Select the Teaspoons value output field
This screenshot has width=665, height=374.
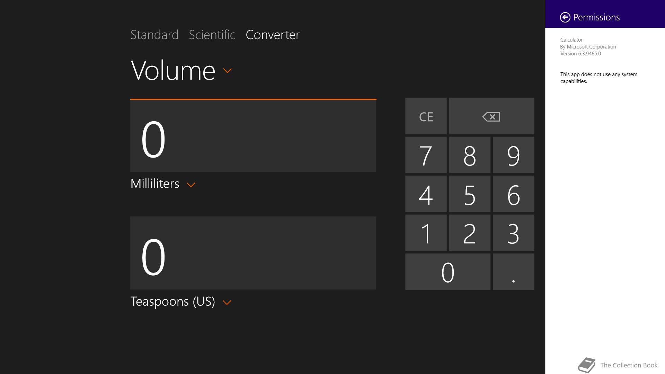click(x=253, y=253)
